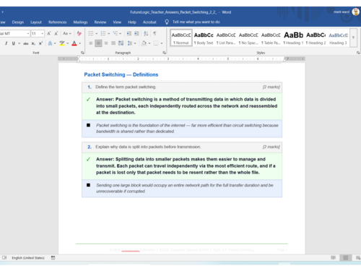The width and height of the screenshot is (361, 271).
Task: Apply the Heading 1 style
Action: [x=293, y=38]
